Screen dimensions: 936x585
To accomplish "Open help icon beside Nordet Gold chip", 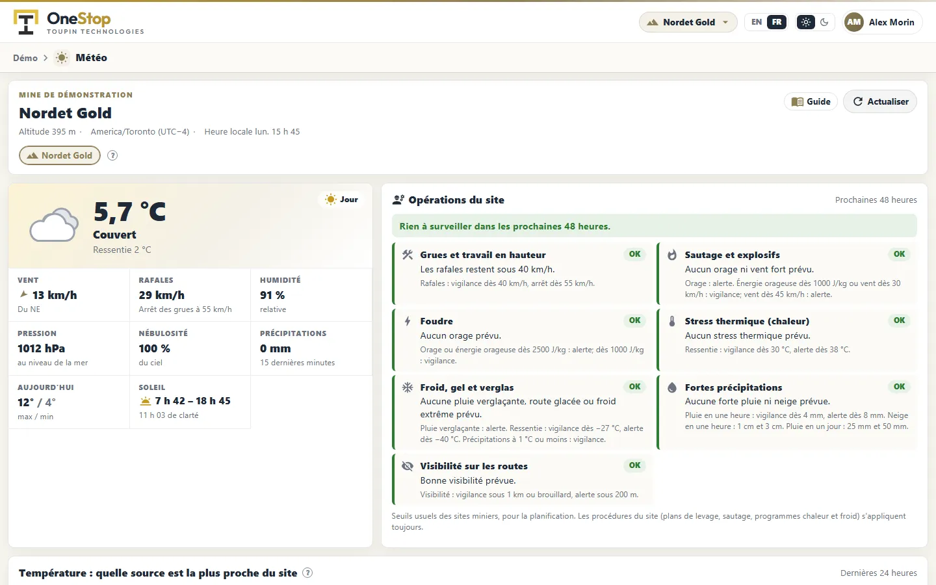I will pos(112,155).
